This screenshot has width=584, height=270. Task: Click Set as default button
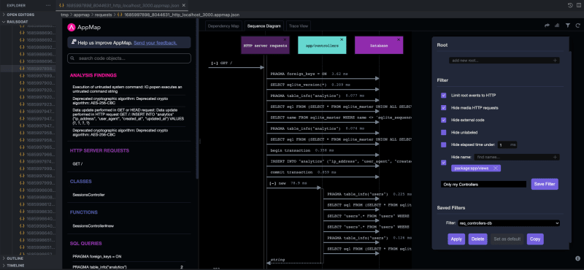507,239
